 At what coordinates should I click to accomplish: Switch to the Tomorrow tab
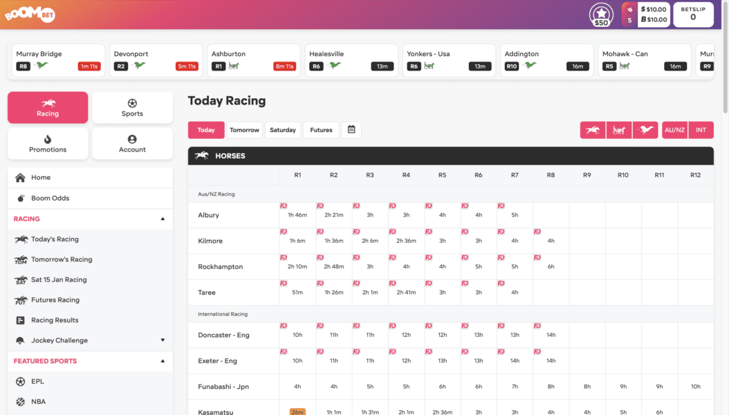[244, 129]
